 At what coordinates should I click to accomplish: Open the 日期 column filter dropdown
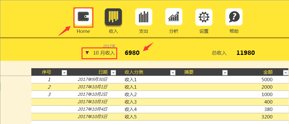point(113,73)
